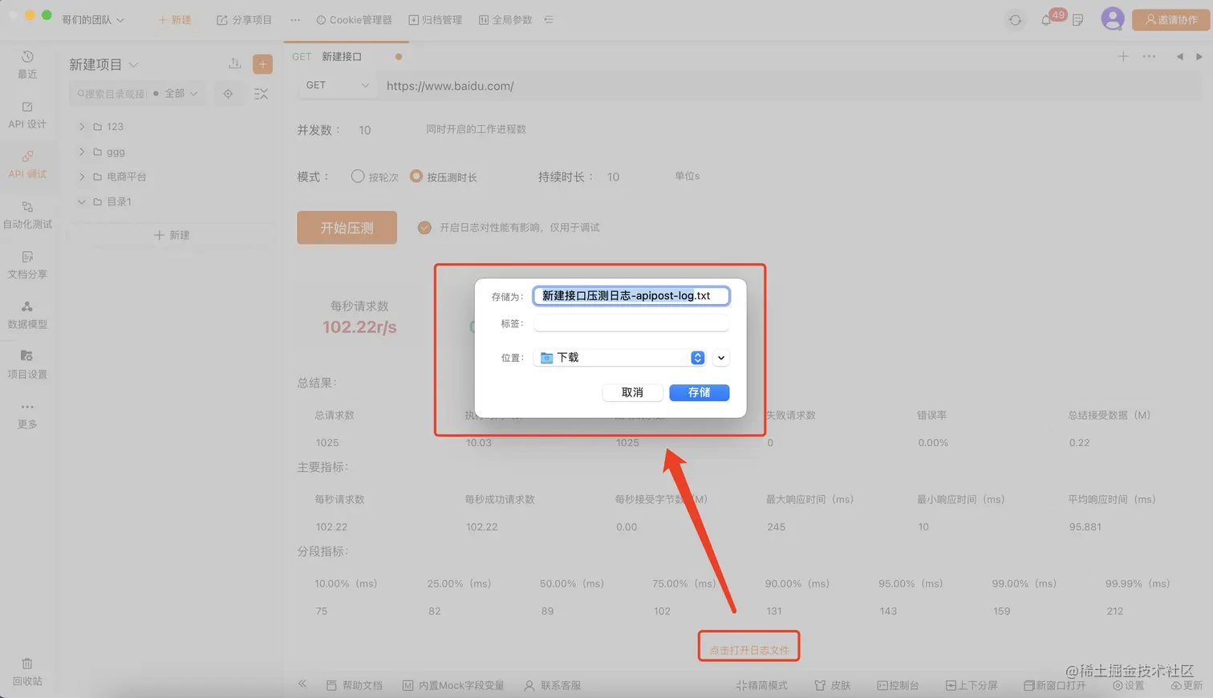Viewport: 1213px width, 698px height.
Task: Open 内置Mock字段变量 in bottom bar
Action: [453, 685]
